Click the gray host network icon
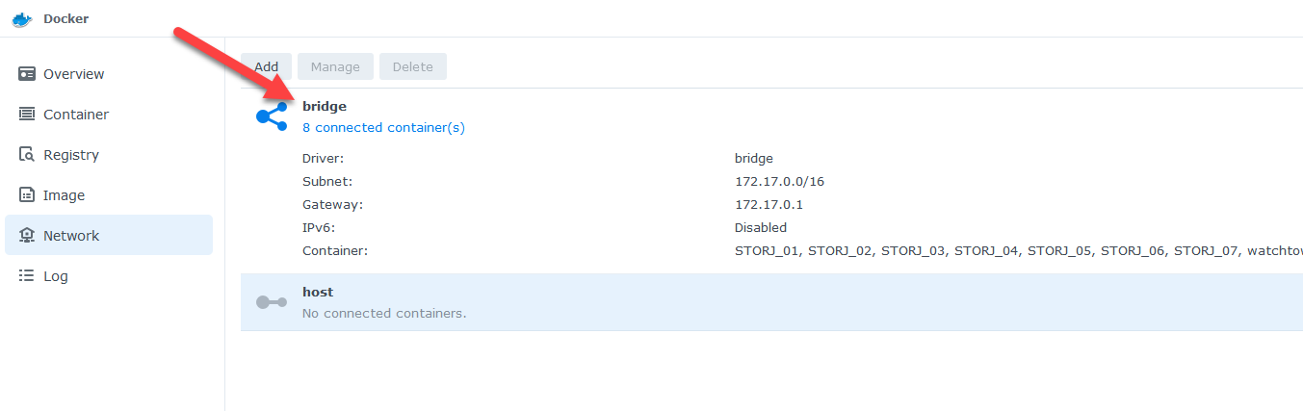The width and height of the screenshot is (1303, 411). coord(271,302)
